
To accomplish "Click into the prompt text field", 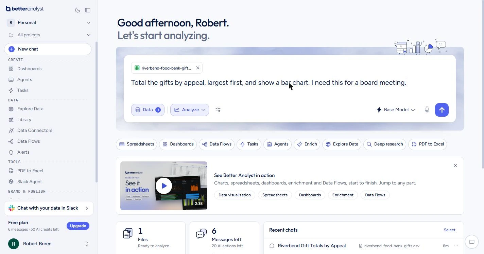I will click(x=290, y=83).
